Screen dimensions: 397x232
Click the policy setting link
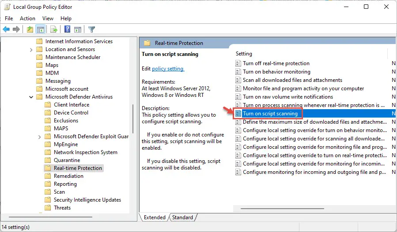click(168, 69)
